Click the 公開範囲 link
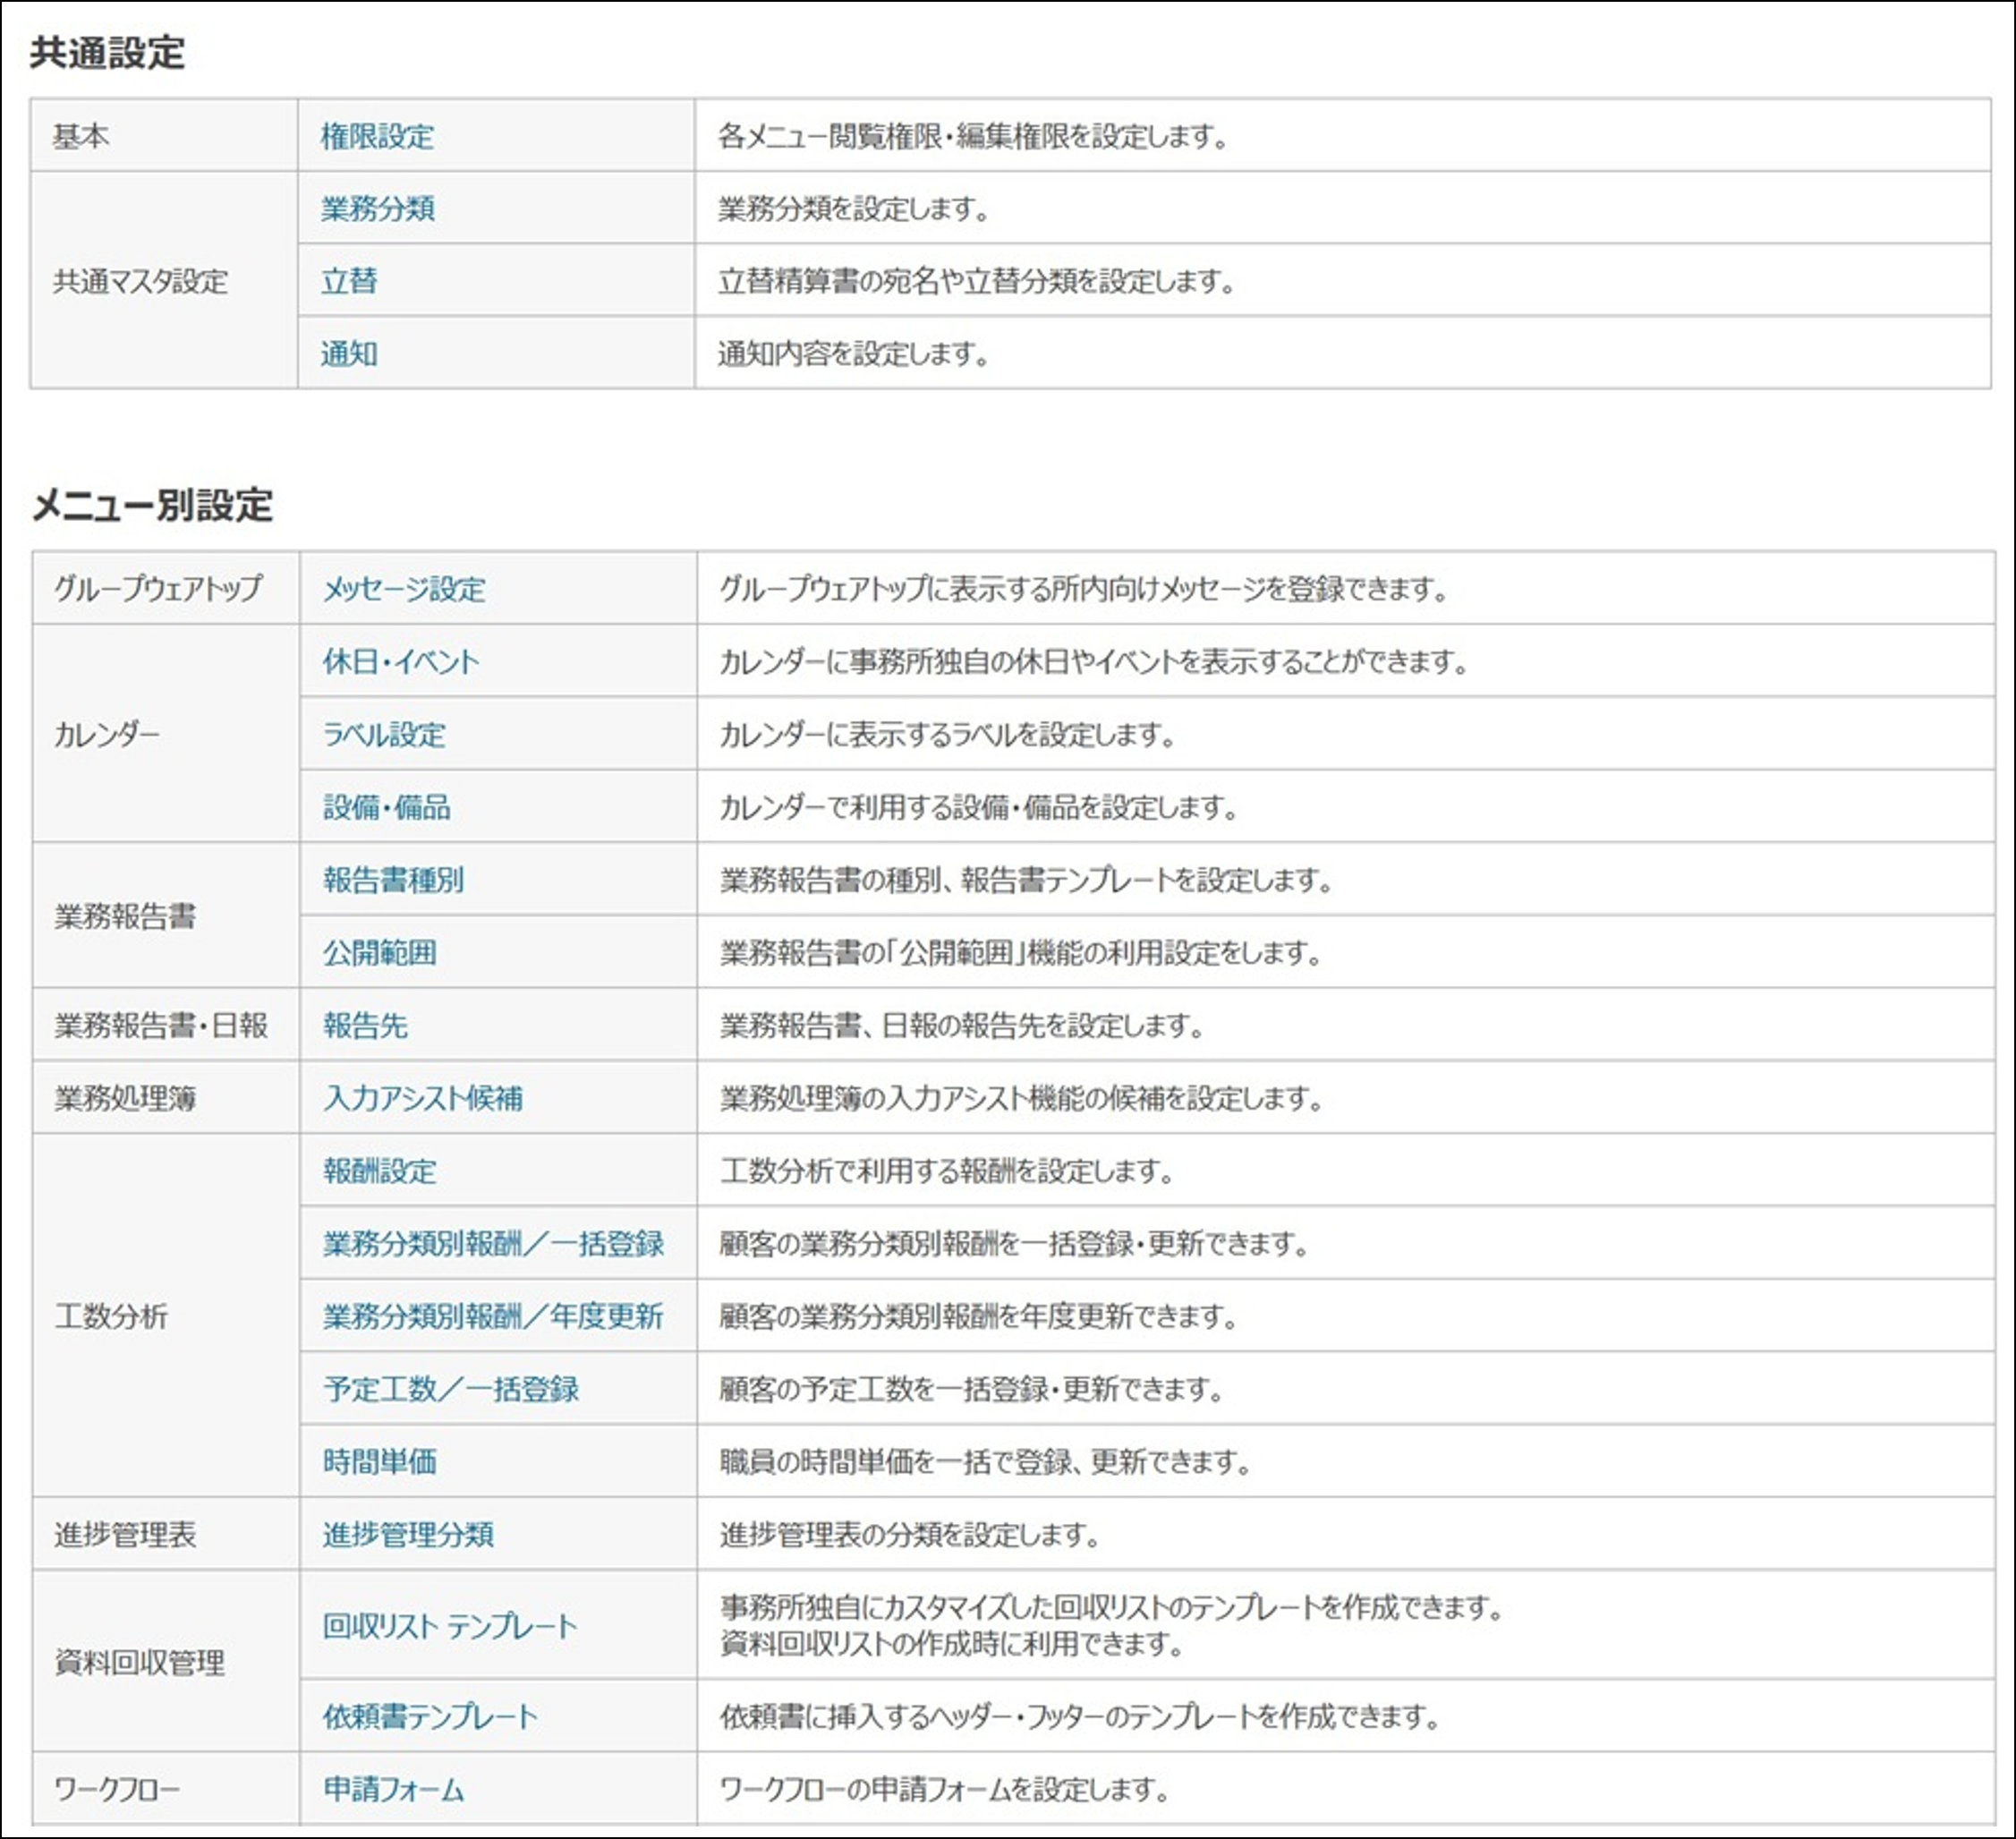2016x1839 pixels. click(380, 953)
